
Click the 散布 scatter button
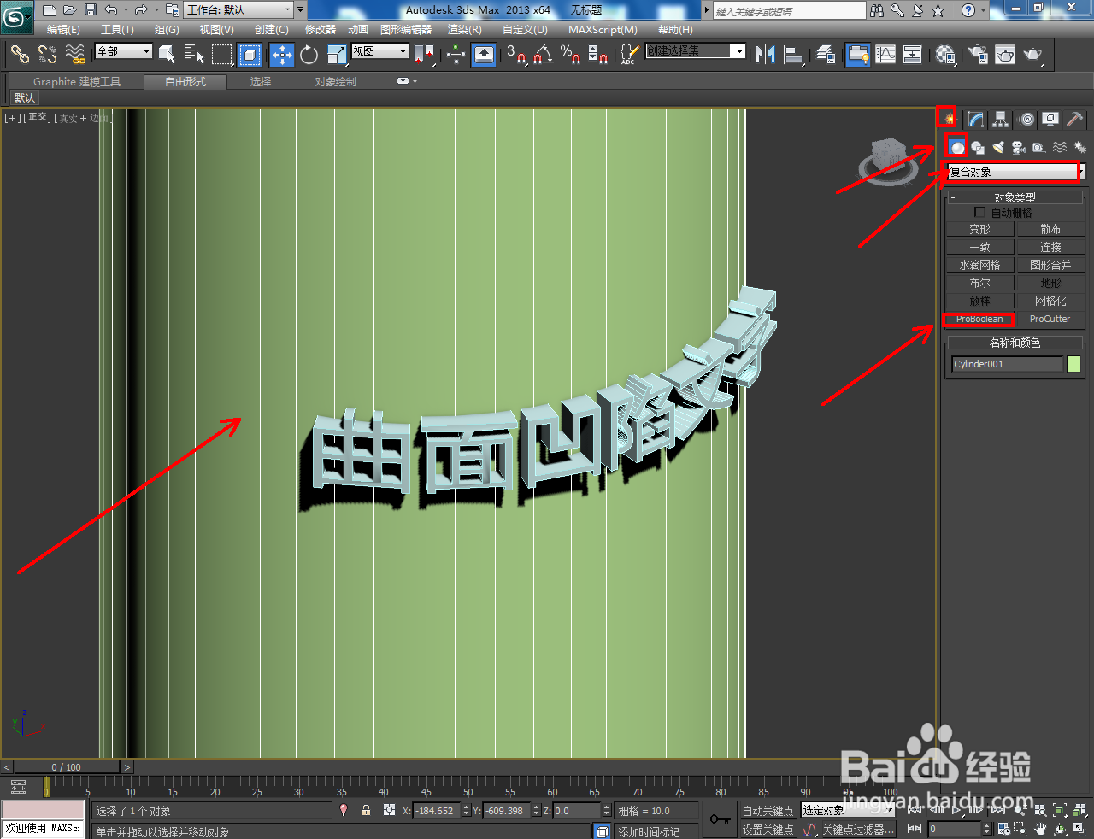(x=1050, y=229)
